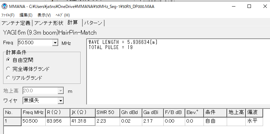Expand the 地上高 dropdown arrow

[x=61, y=91]
